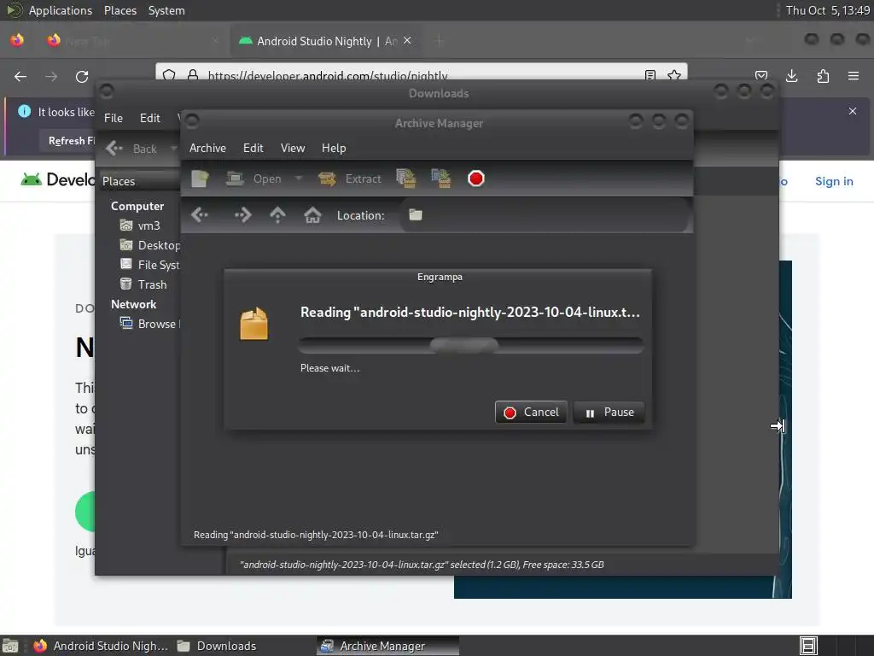Cancel the archive reading operation
The height and width of the screenshot is (656, 874).
click(531, 413)
